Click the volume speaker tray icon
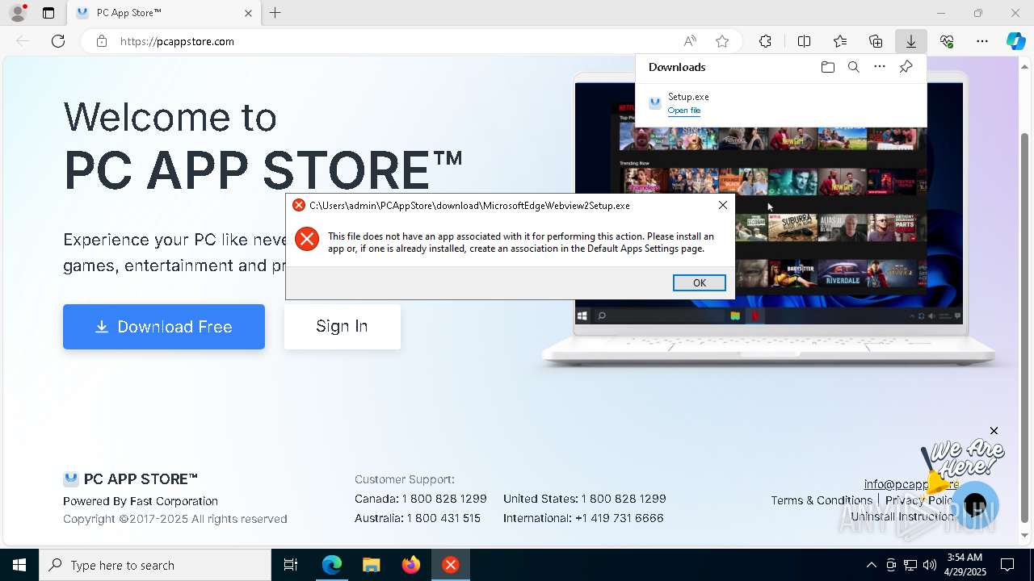 (930, 565)
